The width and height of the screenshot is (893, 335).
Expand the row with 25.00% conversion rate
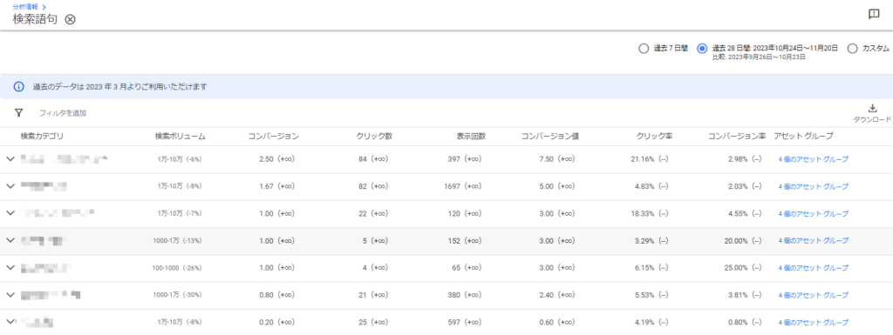10,267
